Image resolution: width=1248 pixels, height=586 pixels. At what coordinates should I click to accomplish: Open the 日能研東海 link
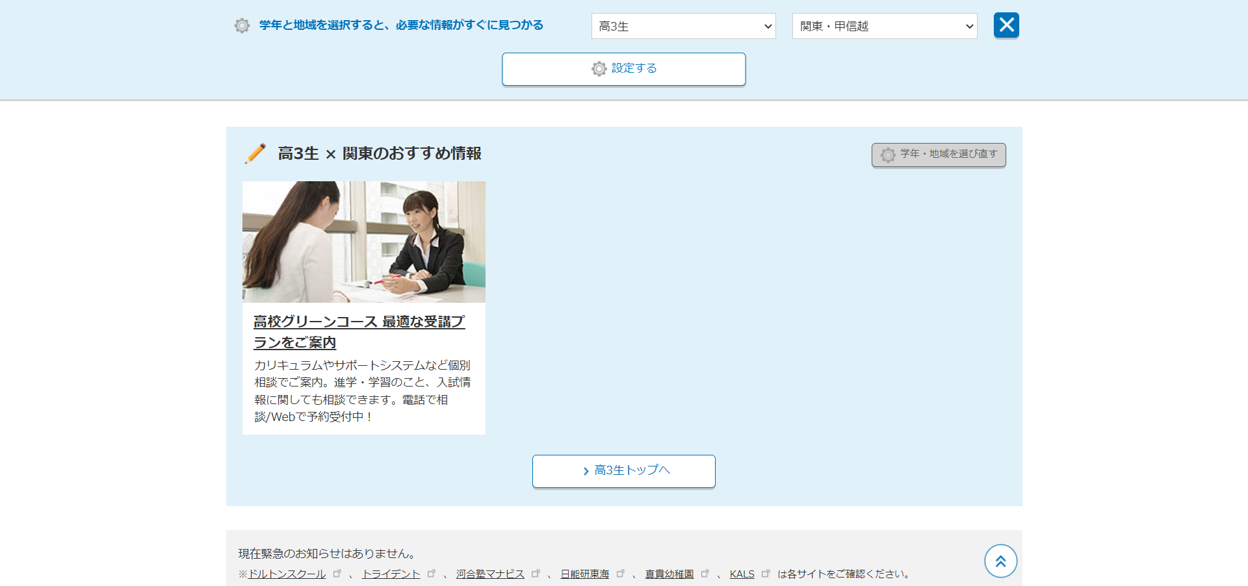coord(585,574)
